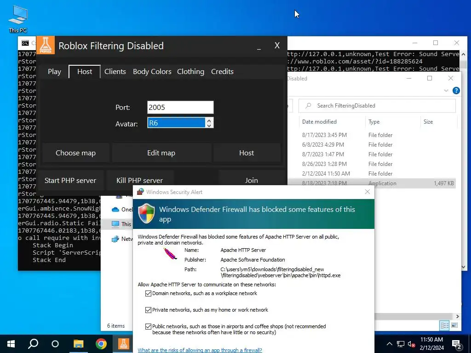Click the Avatar selector spinner arrows
Viewport: 471px width, 353px height.
(209, 123)
